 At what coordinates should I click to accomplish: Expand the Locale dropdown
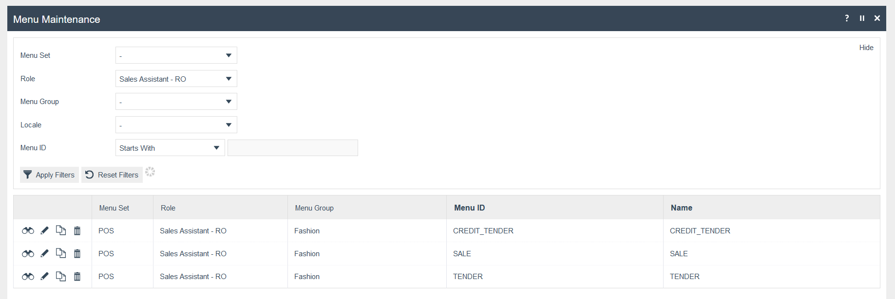pos(176,125)
